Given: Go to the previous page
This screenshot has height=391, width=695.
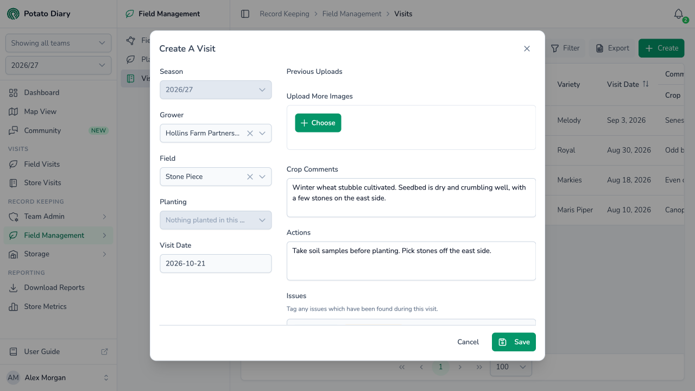Looking at the screenshot, I should pos(421,367).
